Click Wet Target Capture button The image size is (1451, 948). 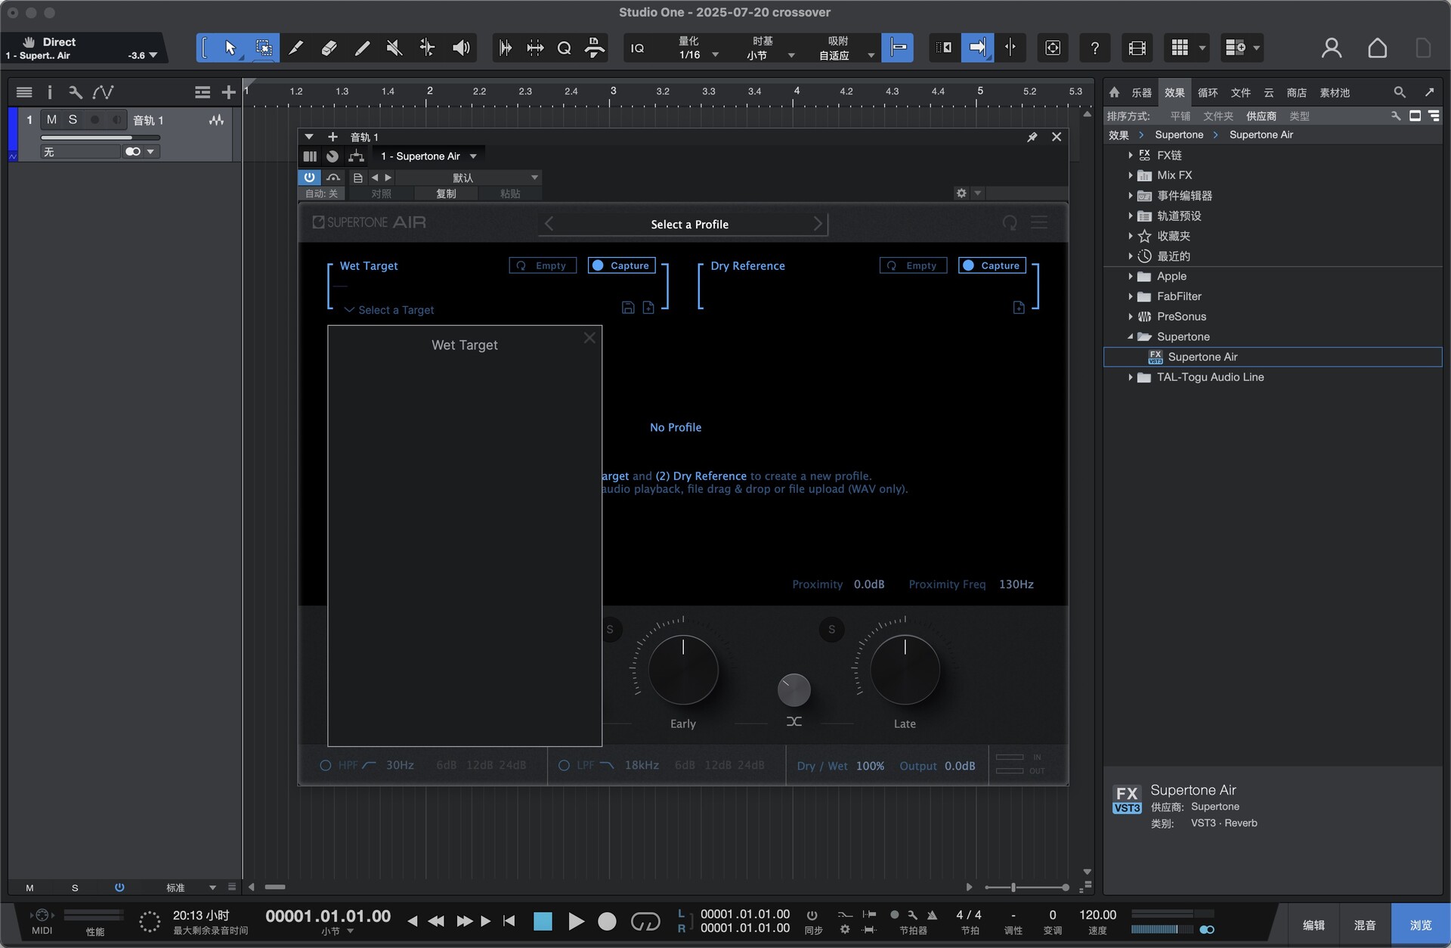point(621,265)
